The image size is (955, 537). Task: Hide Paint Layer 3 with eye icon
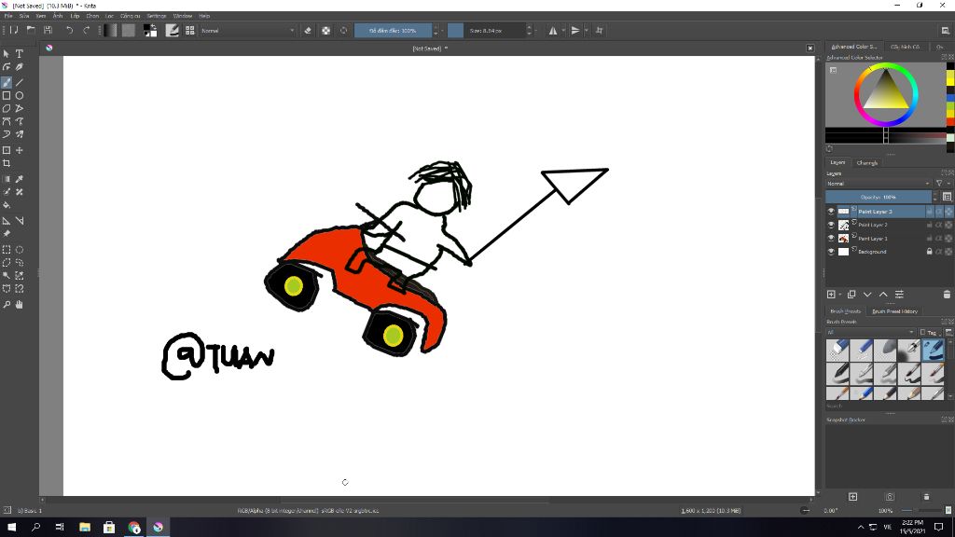[x=831, y=212]
